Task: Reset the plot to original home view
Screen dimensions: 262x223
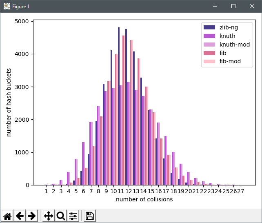Action: coord(7,216)
